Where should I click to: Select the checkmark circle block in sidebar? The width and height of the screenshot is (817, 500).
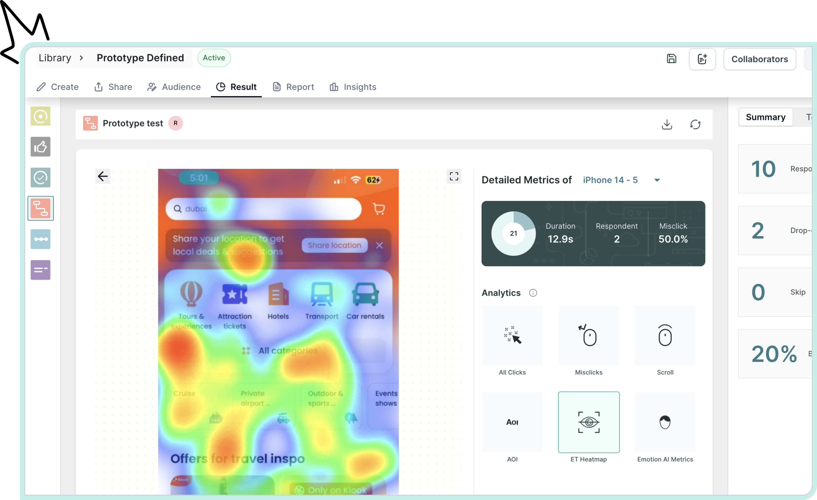pyautogui.click(x=40, y=177)
